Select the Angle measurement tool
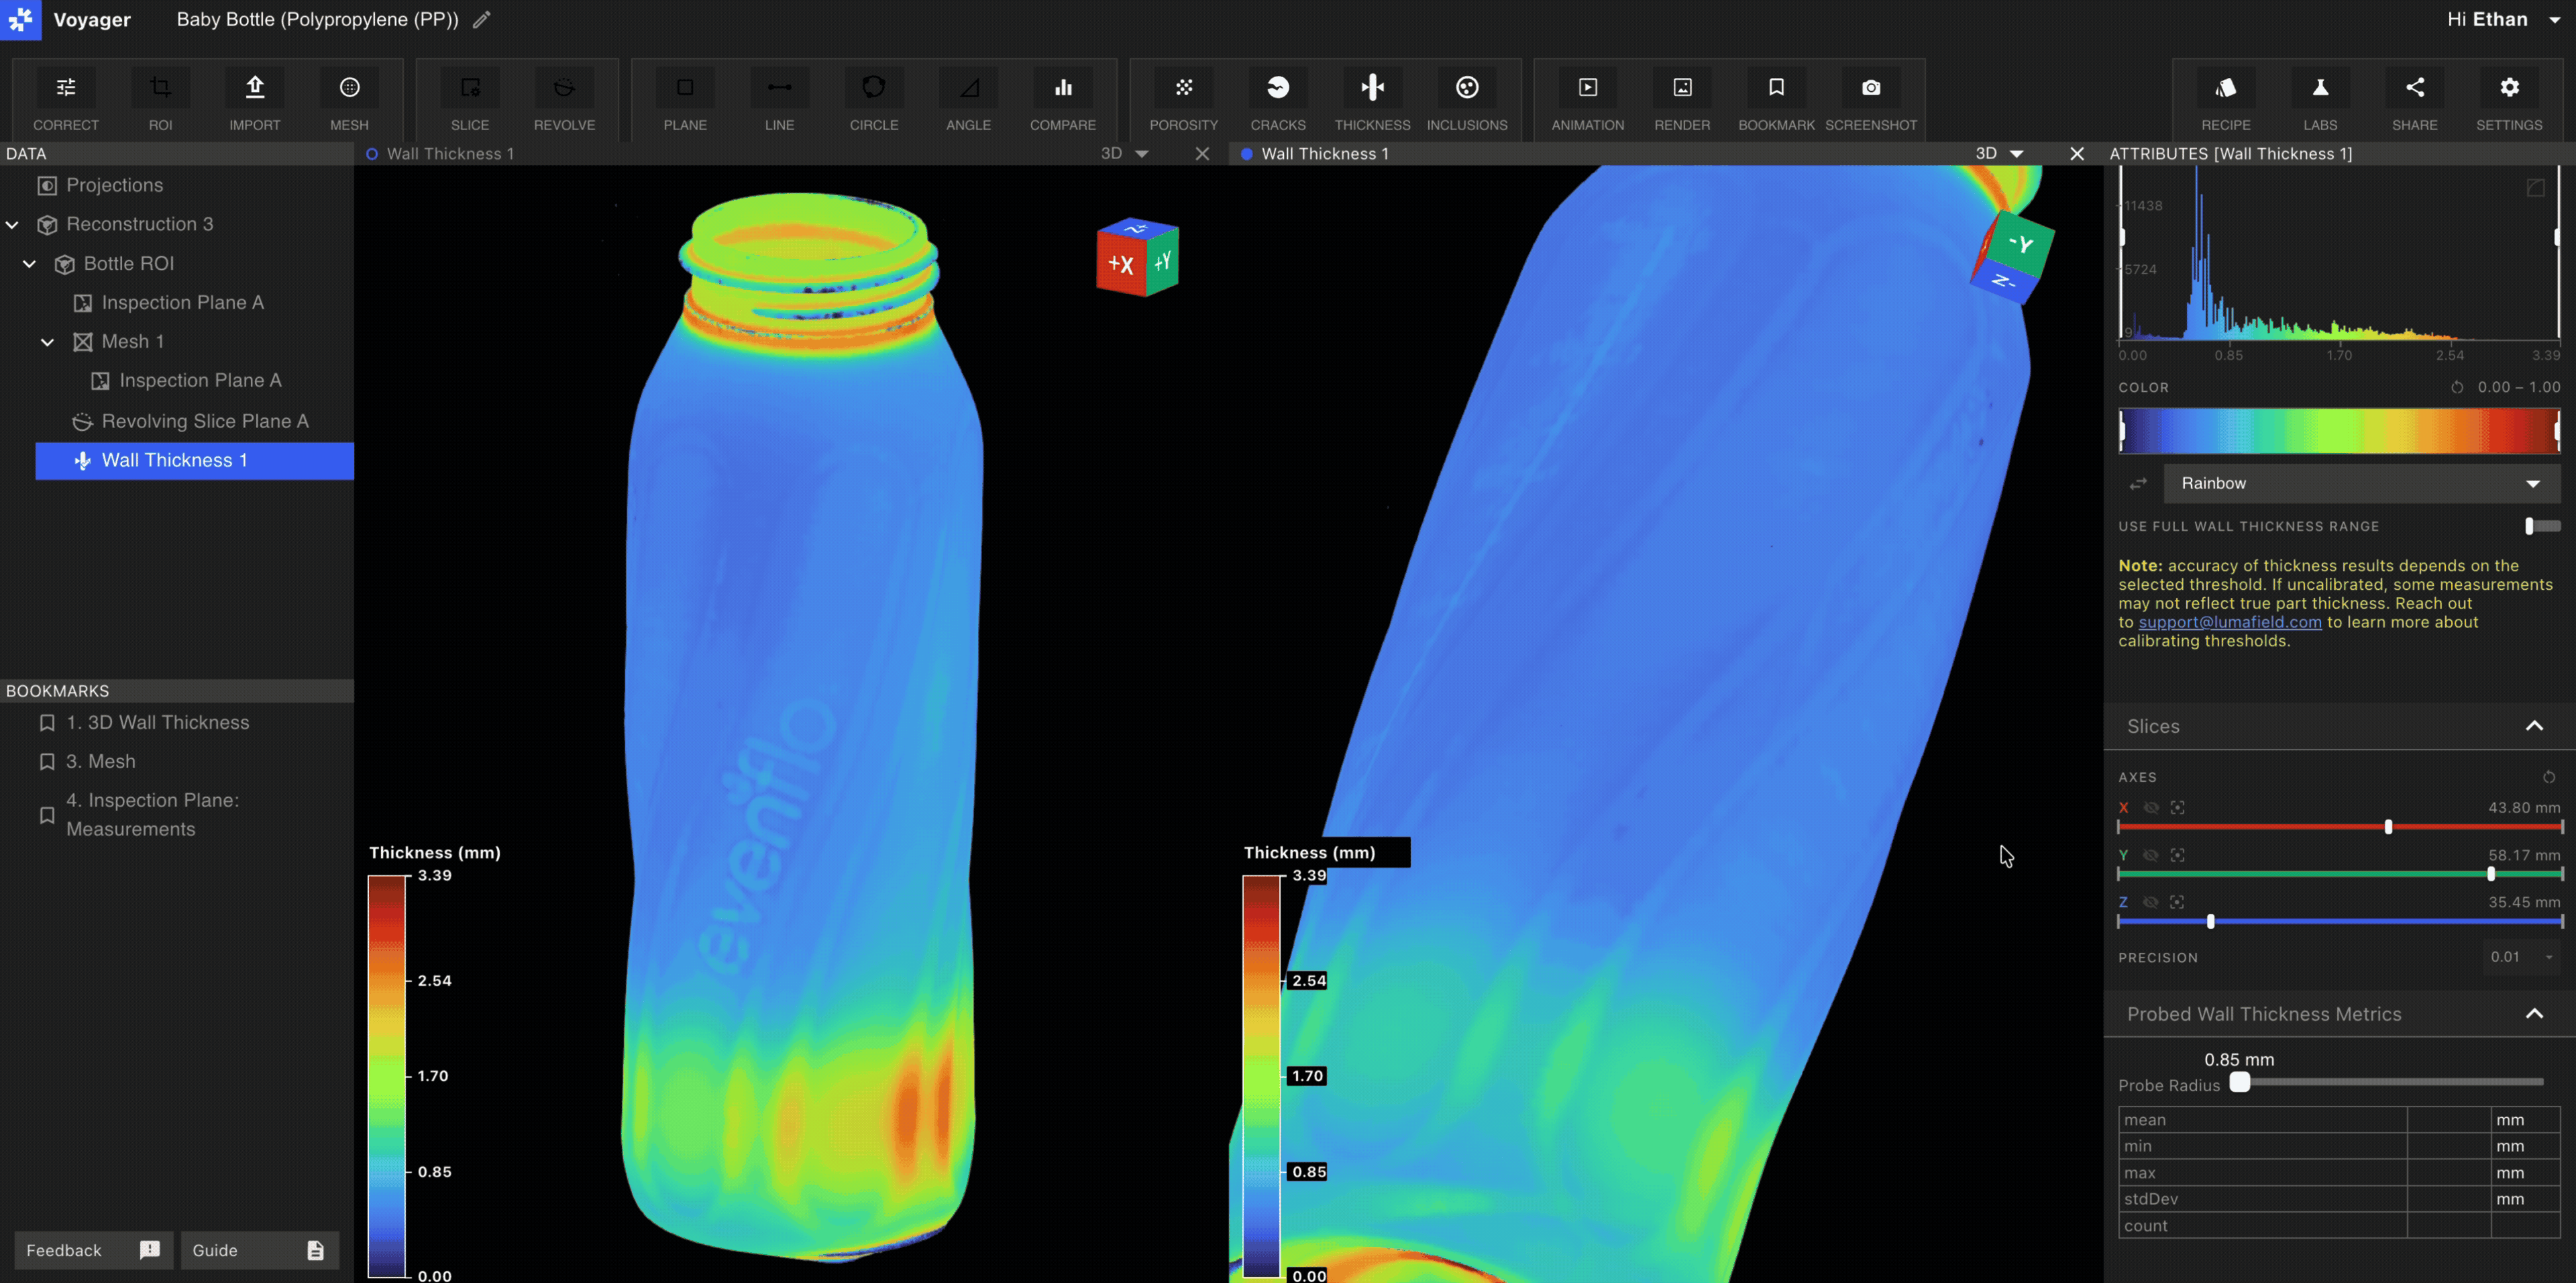This screenshot has height=1283, width=2576. point(968,100)
